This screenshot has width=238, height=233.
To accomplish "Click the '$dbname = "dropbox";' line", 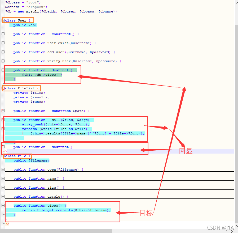I will pos(26,7).
